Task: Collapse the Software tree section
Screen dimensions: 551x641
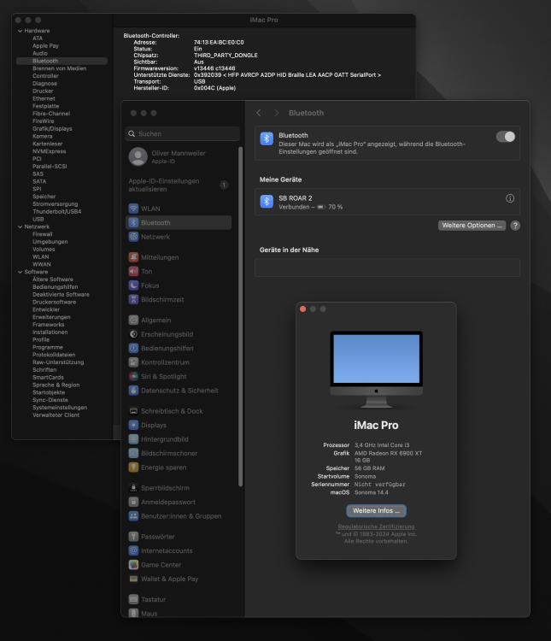Action: 20,272
